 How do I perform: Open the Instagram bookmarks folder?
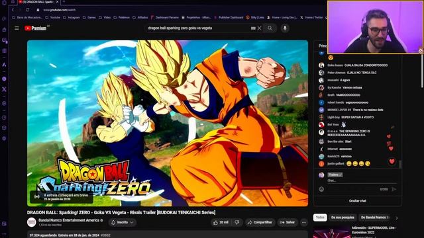[72, 17]
